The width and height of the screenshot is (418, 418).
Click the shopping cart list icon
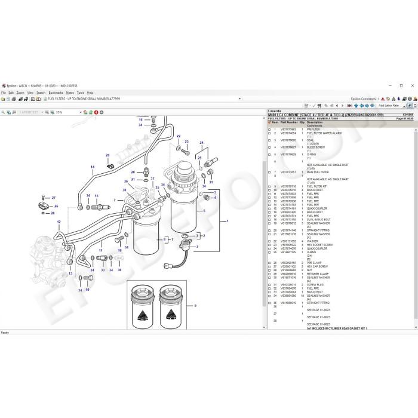(319, 106)
